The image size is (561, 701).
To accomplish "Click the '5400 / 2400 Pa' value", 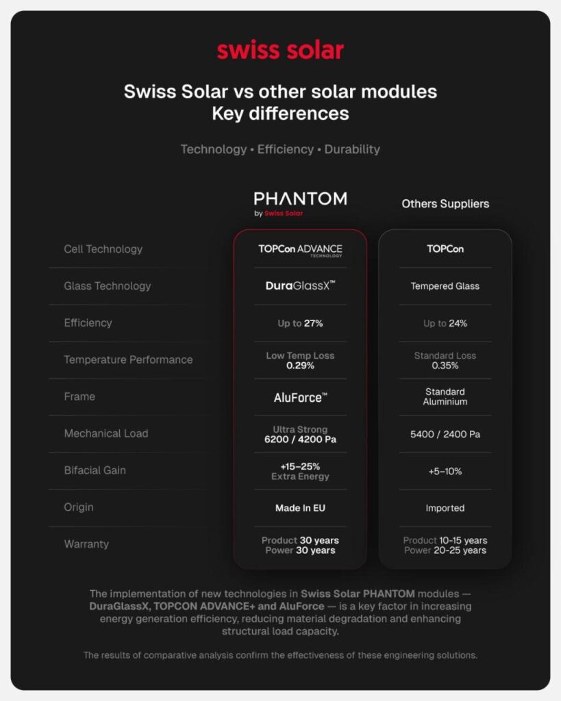I will point(445,434).
